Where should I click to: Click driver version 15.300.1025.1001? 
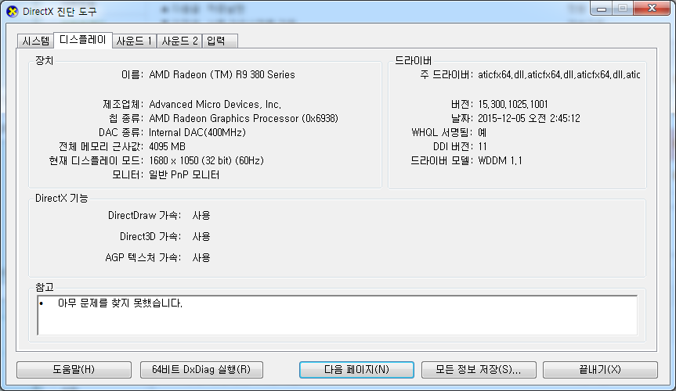point(512,104)
